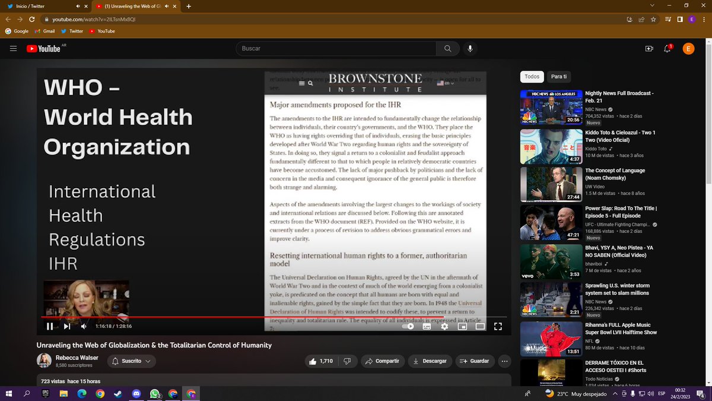Click the Descargar download button
This screenshot has height=401, width=712.
[430, 361]
